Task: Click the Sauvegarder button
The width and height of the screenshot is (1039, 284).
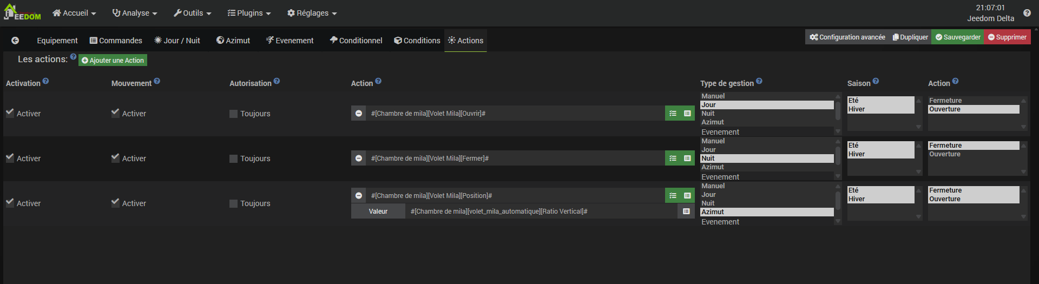Action: [x=958, y=37]
